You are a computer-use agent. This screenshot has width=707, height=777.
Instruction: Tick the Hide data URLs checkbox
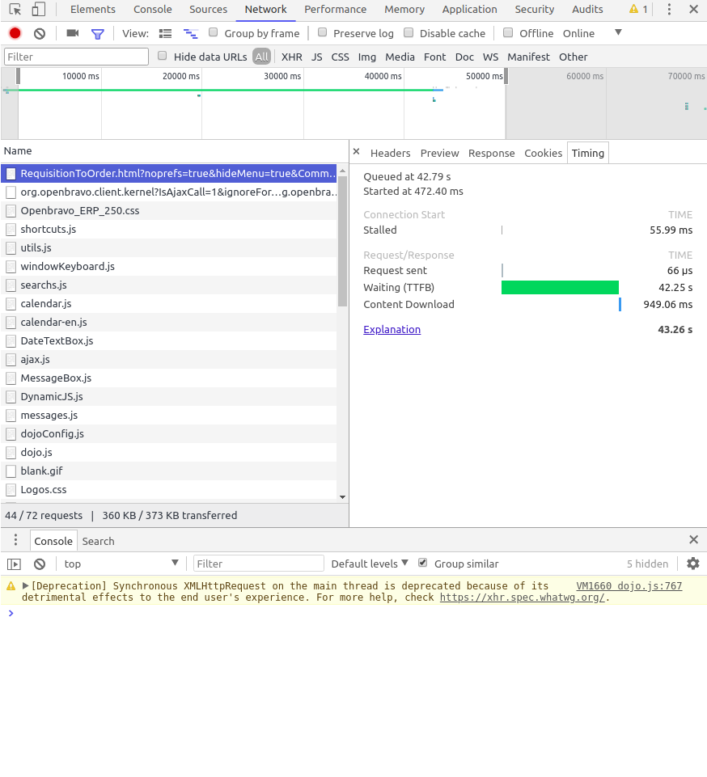tap(163, 57)
